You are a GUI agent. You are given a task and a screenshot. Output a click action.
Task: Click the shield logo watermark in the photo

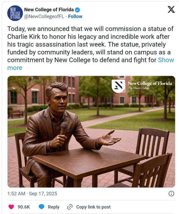tap(118, 86)
